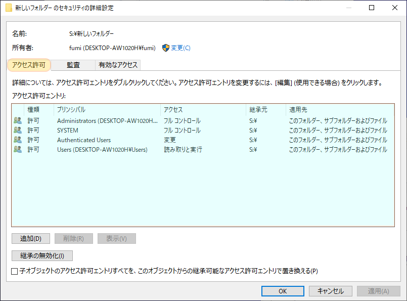Click the 変更 access value for Authenticated Users
407x301 pixels.
pos(170,140)
